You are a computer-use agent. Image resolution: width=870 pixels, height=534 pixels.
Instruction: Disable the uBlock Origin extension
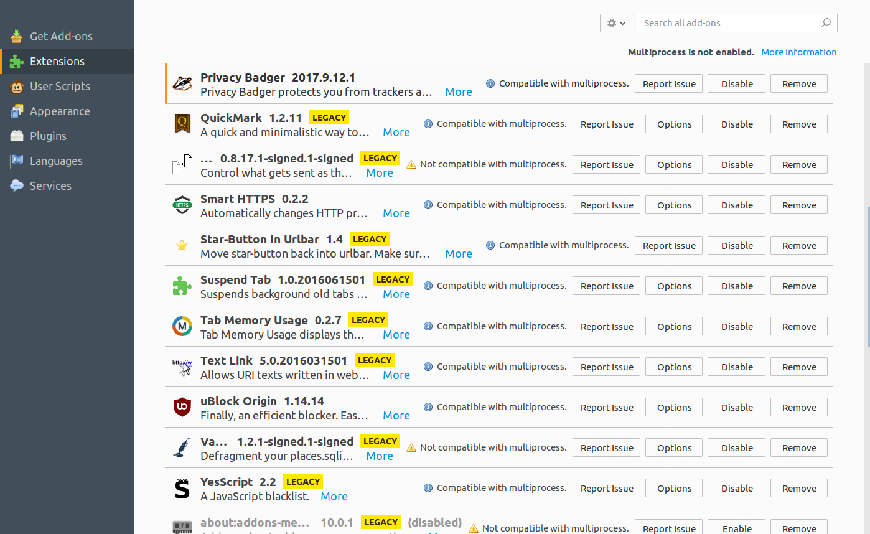(x=737, y=408)
